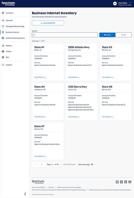Open Bills menu item

(x=7, y=57)
